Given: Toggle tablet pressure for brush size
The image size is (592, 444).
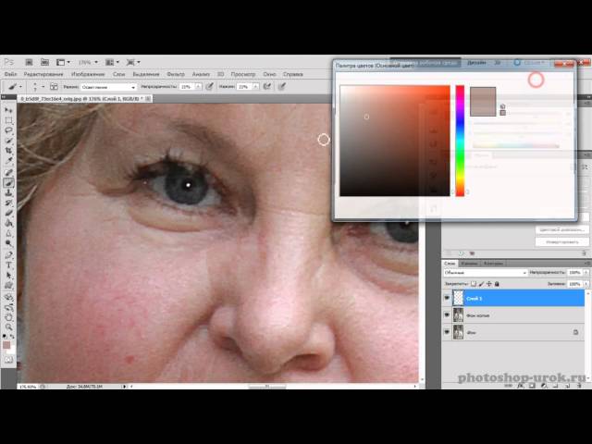Looking at the screenshot, I should tap(281, 86).
